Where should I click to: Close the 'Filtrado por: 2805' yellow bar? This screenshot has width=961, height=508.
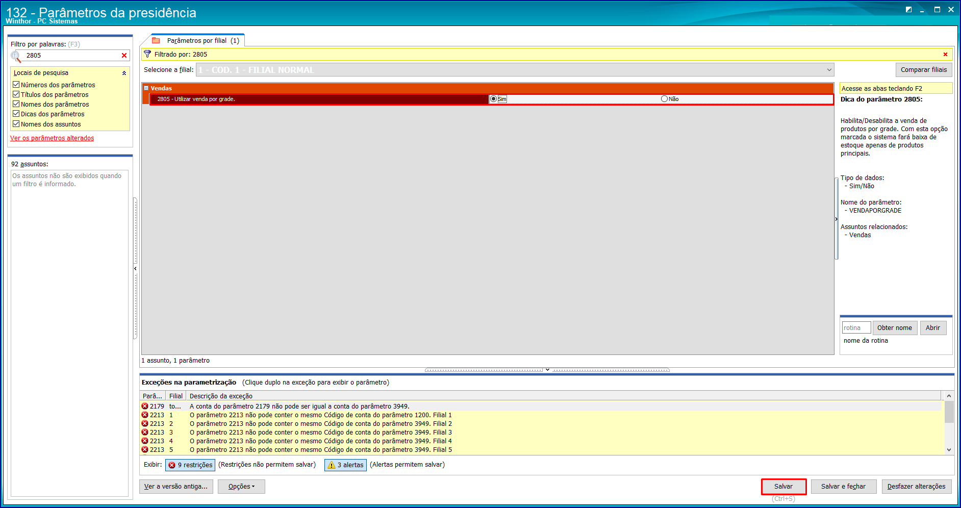945,55
